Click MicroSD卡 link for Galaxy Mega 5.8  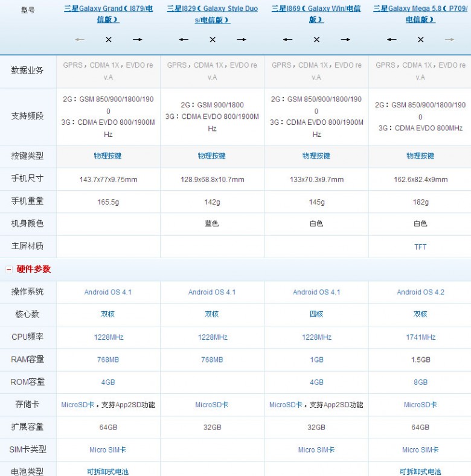[x=420, y=405]
